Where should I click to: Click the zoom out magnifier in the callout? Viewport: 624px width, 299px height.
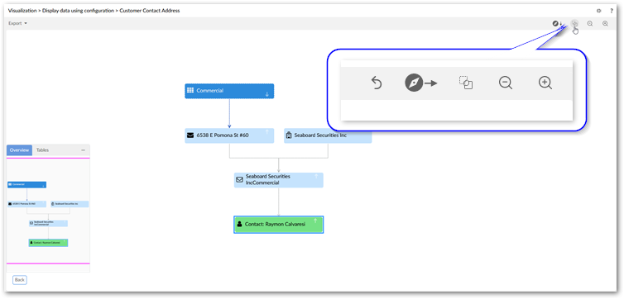tap(506, 83)
